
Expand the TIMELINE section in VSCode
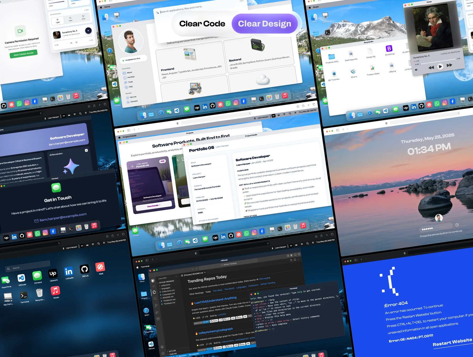(x=172, y=354)
